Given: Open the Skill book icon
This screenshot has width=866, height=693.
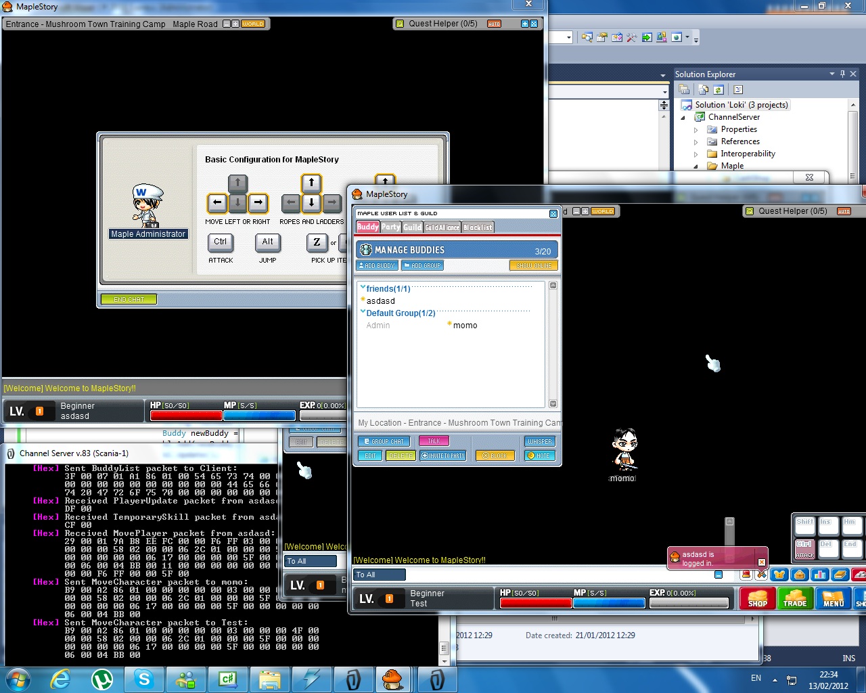Looking at the screenshot, I should [840, 575].
